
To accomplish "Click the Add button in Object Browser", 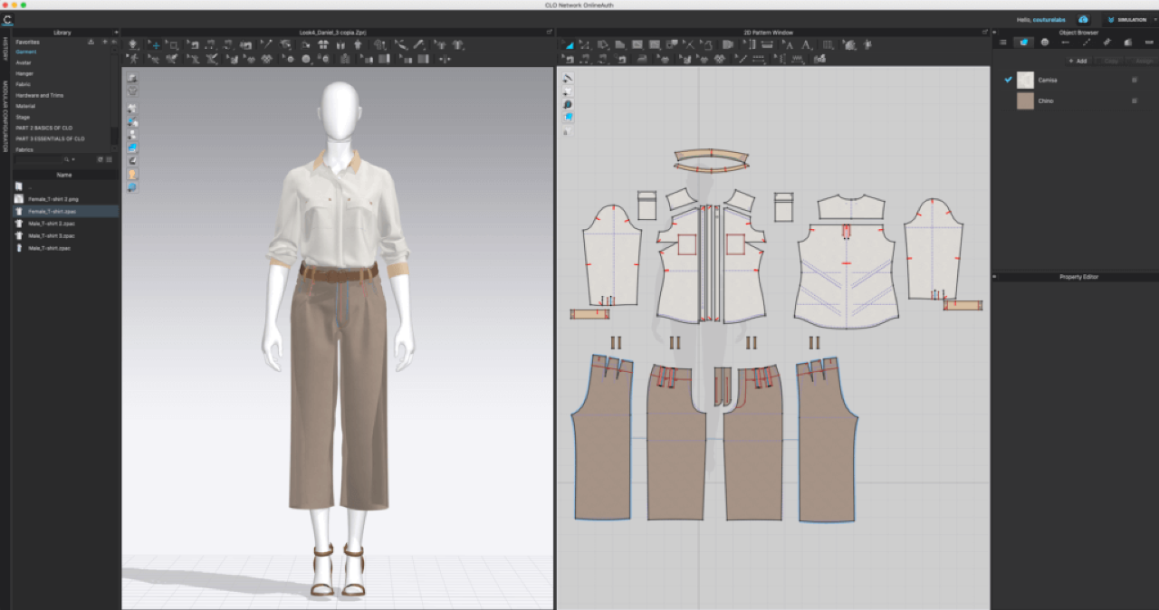I will point(1078,61).
